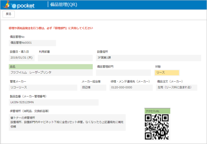Click the 備品管理部門 label

point(105,67)
